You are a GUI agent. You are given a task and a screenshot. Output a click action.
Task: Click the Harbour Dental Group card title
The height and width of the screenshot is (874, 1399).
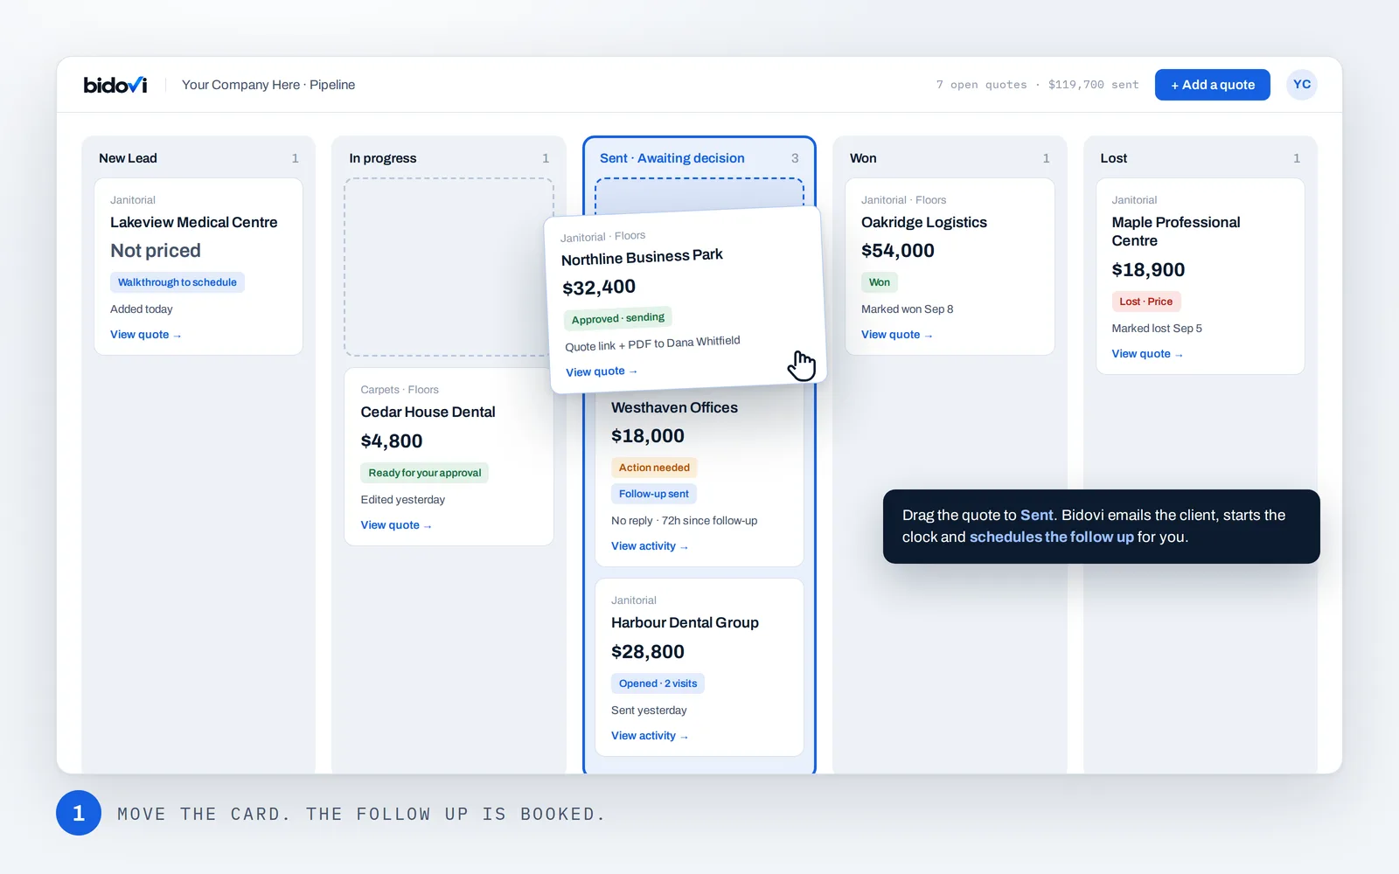tap(685, 623)
